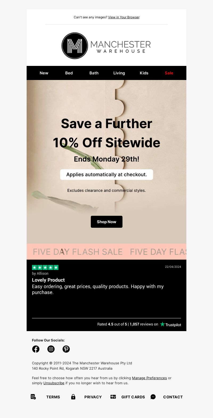The width and height of the screenshot is (213, 418).
Task: Open View in Your Browser link
Action: 124,17
